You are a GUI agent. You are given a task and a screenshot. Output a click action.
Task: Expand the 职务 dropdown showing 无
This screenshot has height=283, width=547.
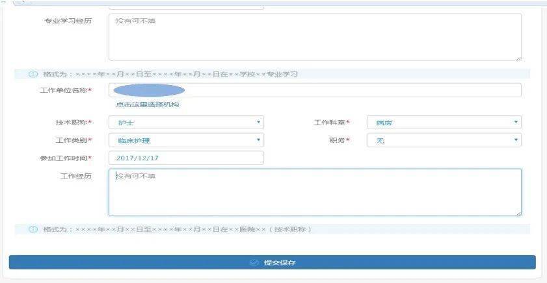pyautogui.click(x=444, y=140)
